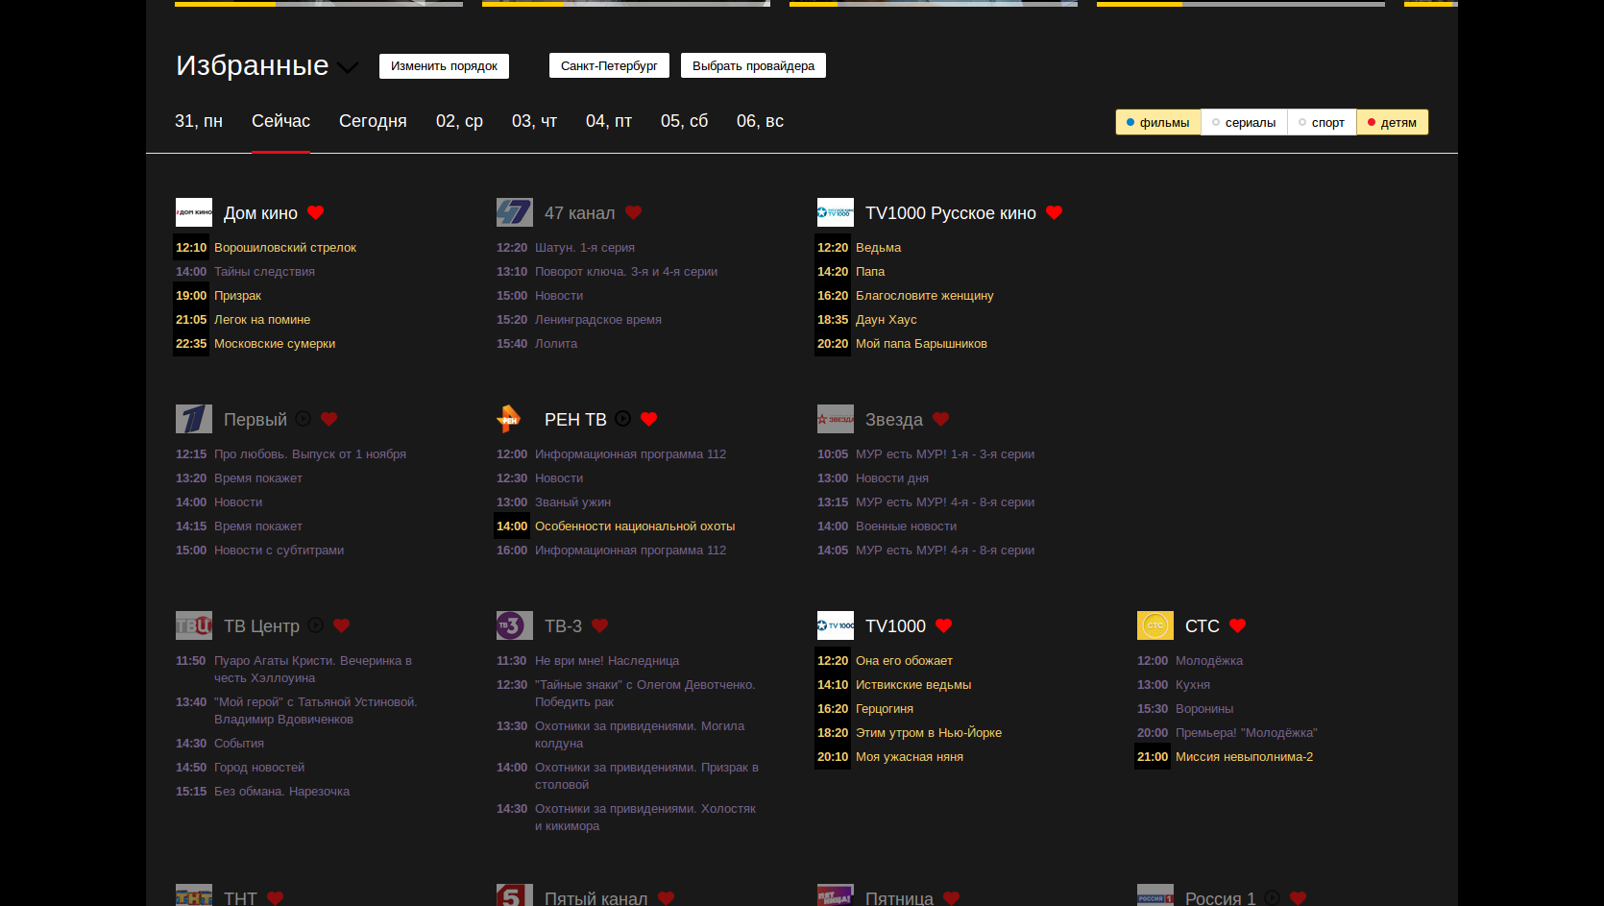Viewport: 1604px width, 906px height.
Task: Toggle favorite heart for СТС
Action: point(1238,625)
